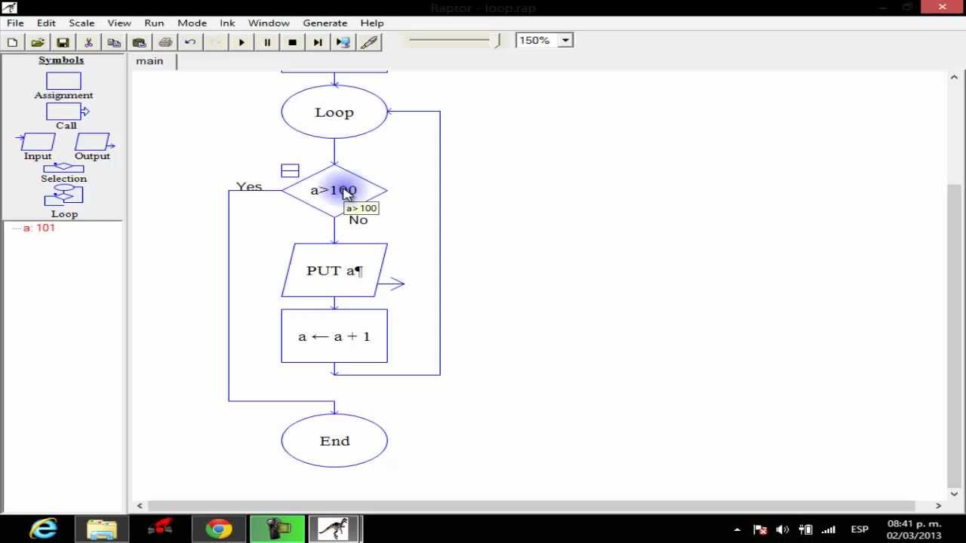Viewport: 966px width, 543px height.
Task: Pick the Loop symbol from Symbols panel
Action: click(64, 197)
